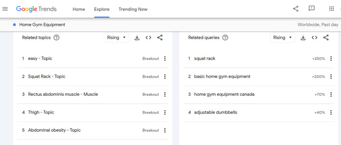341x145 pixels.
Task: Click Breakout label for Abdominal obesity
Action: pos(151,130)
